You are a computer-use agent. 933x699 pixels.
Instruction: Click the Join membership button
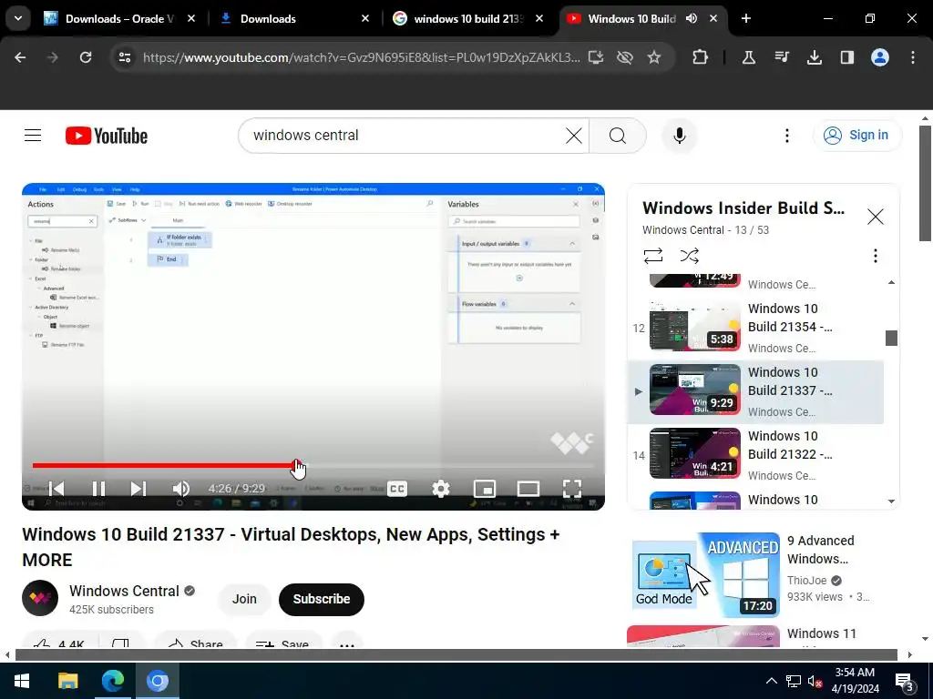(x=244, y=599)
